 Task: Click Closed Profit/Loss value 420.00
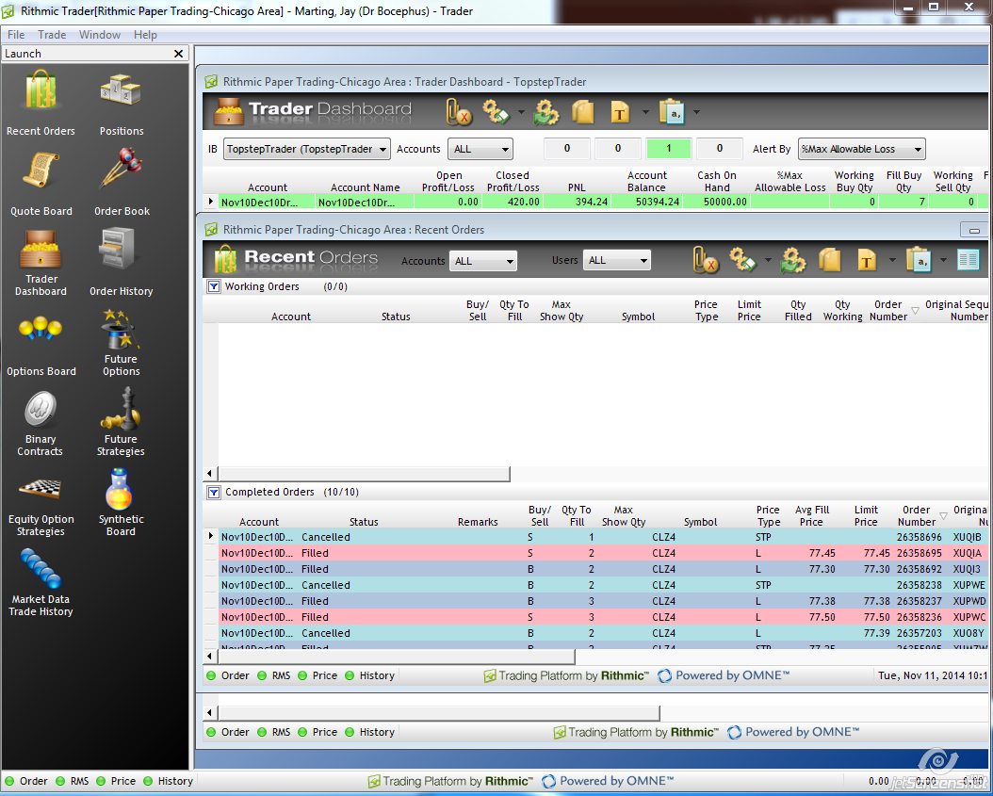523,202
